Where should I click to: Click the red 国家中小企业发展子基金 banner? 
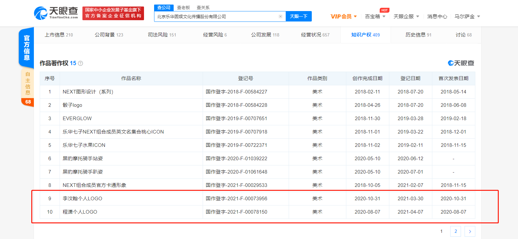coord(113,13)
